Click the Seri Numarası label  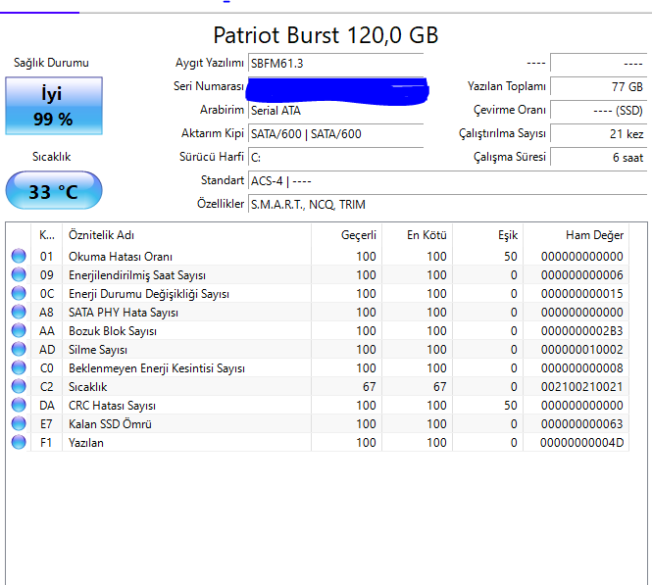[x=208, y=86]
